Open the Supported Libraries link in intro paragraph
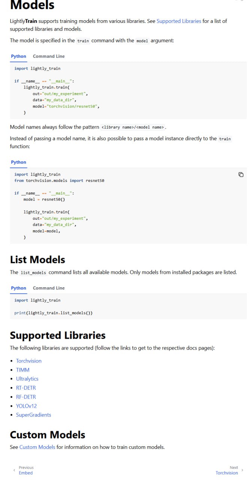251x480 pixels. pyautogui.click(x=179, y=21)
